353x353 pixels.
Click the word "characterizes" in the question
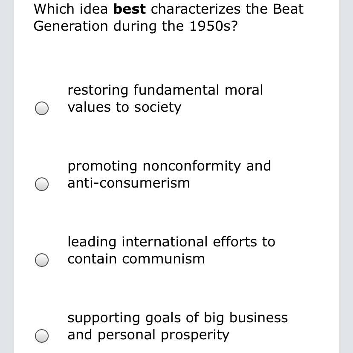[196, 9]
